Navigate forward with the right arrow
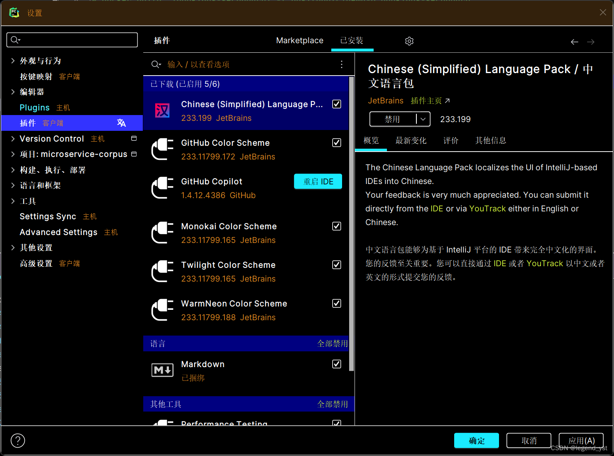This screenshot has width=614, height=456. coord(591,42)
